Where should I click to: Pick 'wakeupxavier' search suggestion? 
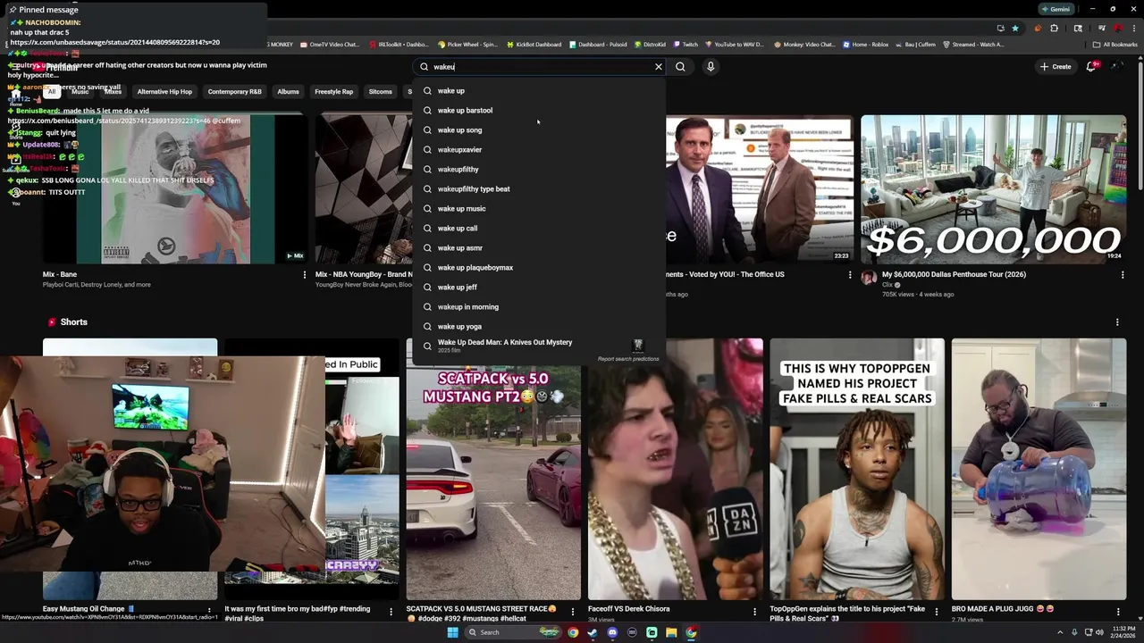(539, 149)
